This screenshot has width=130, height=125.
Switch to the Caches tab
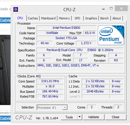pyautogui.click(x=33, y=18)
